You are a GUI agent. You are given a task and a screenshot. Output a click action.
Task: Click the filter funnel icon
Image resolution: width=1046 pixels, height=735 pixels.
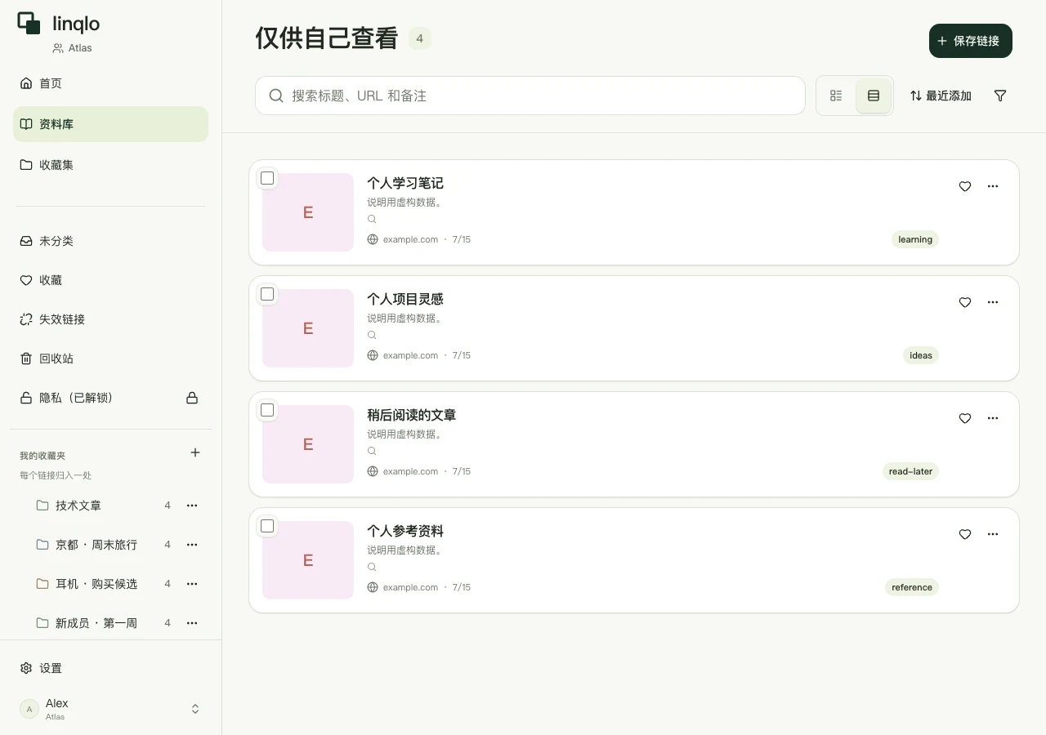[1000, 96]
